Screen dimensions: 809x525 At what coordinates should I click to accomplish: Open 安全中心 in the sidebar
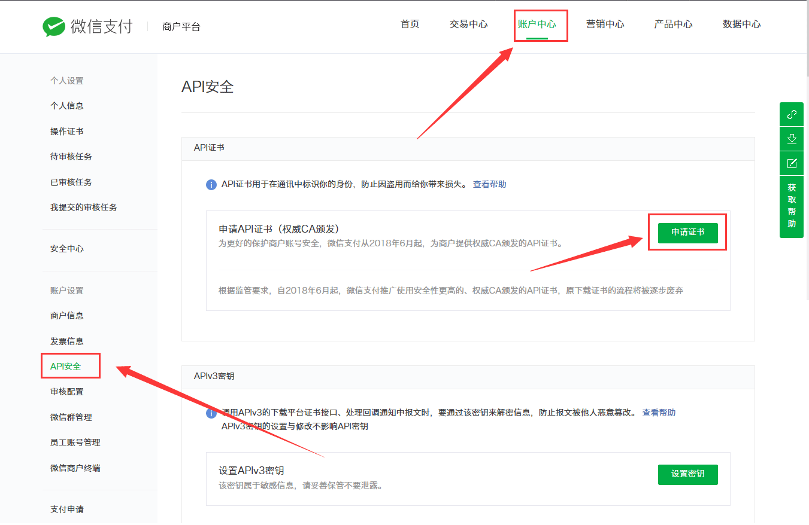click(x=67, y=249)
